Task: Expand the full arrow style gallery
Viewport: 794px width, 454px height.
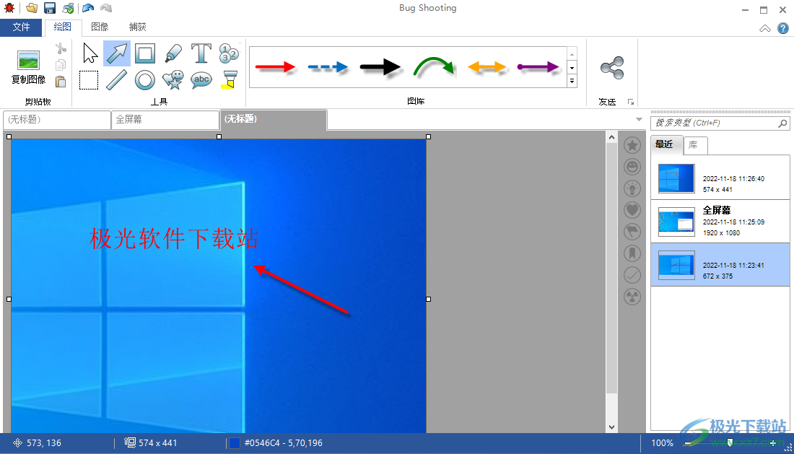Action: click(x=572, y=81)
